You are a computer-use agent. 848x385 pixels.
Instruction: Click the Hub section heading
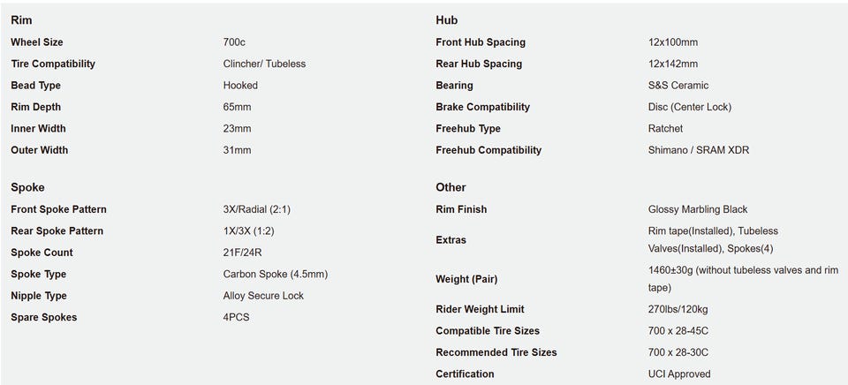click(447, 20)
